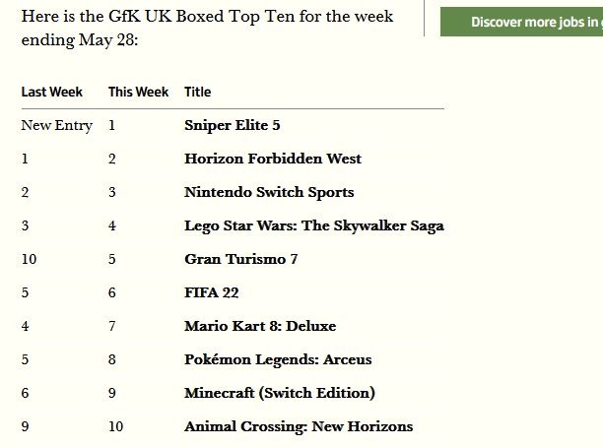Click the Discover more jobs button
Viewport: 603px width, 448px height.
(x=521, y=22)
